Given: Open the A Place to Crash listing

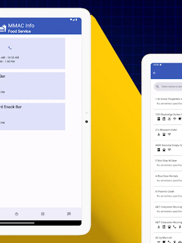Looking at the screenshot, I should coord(168,194).
